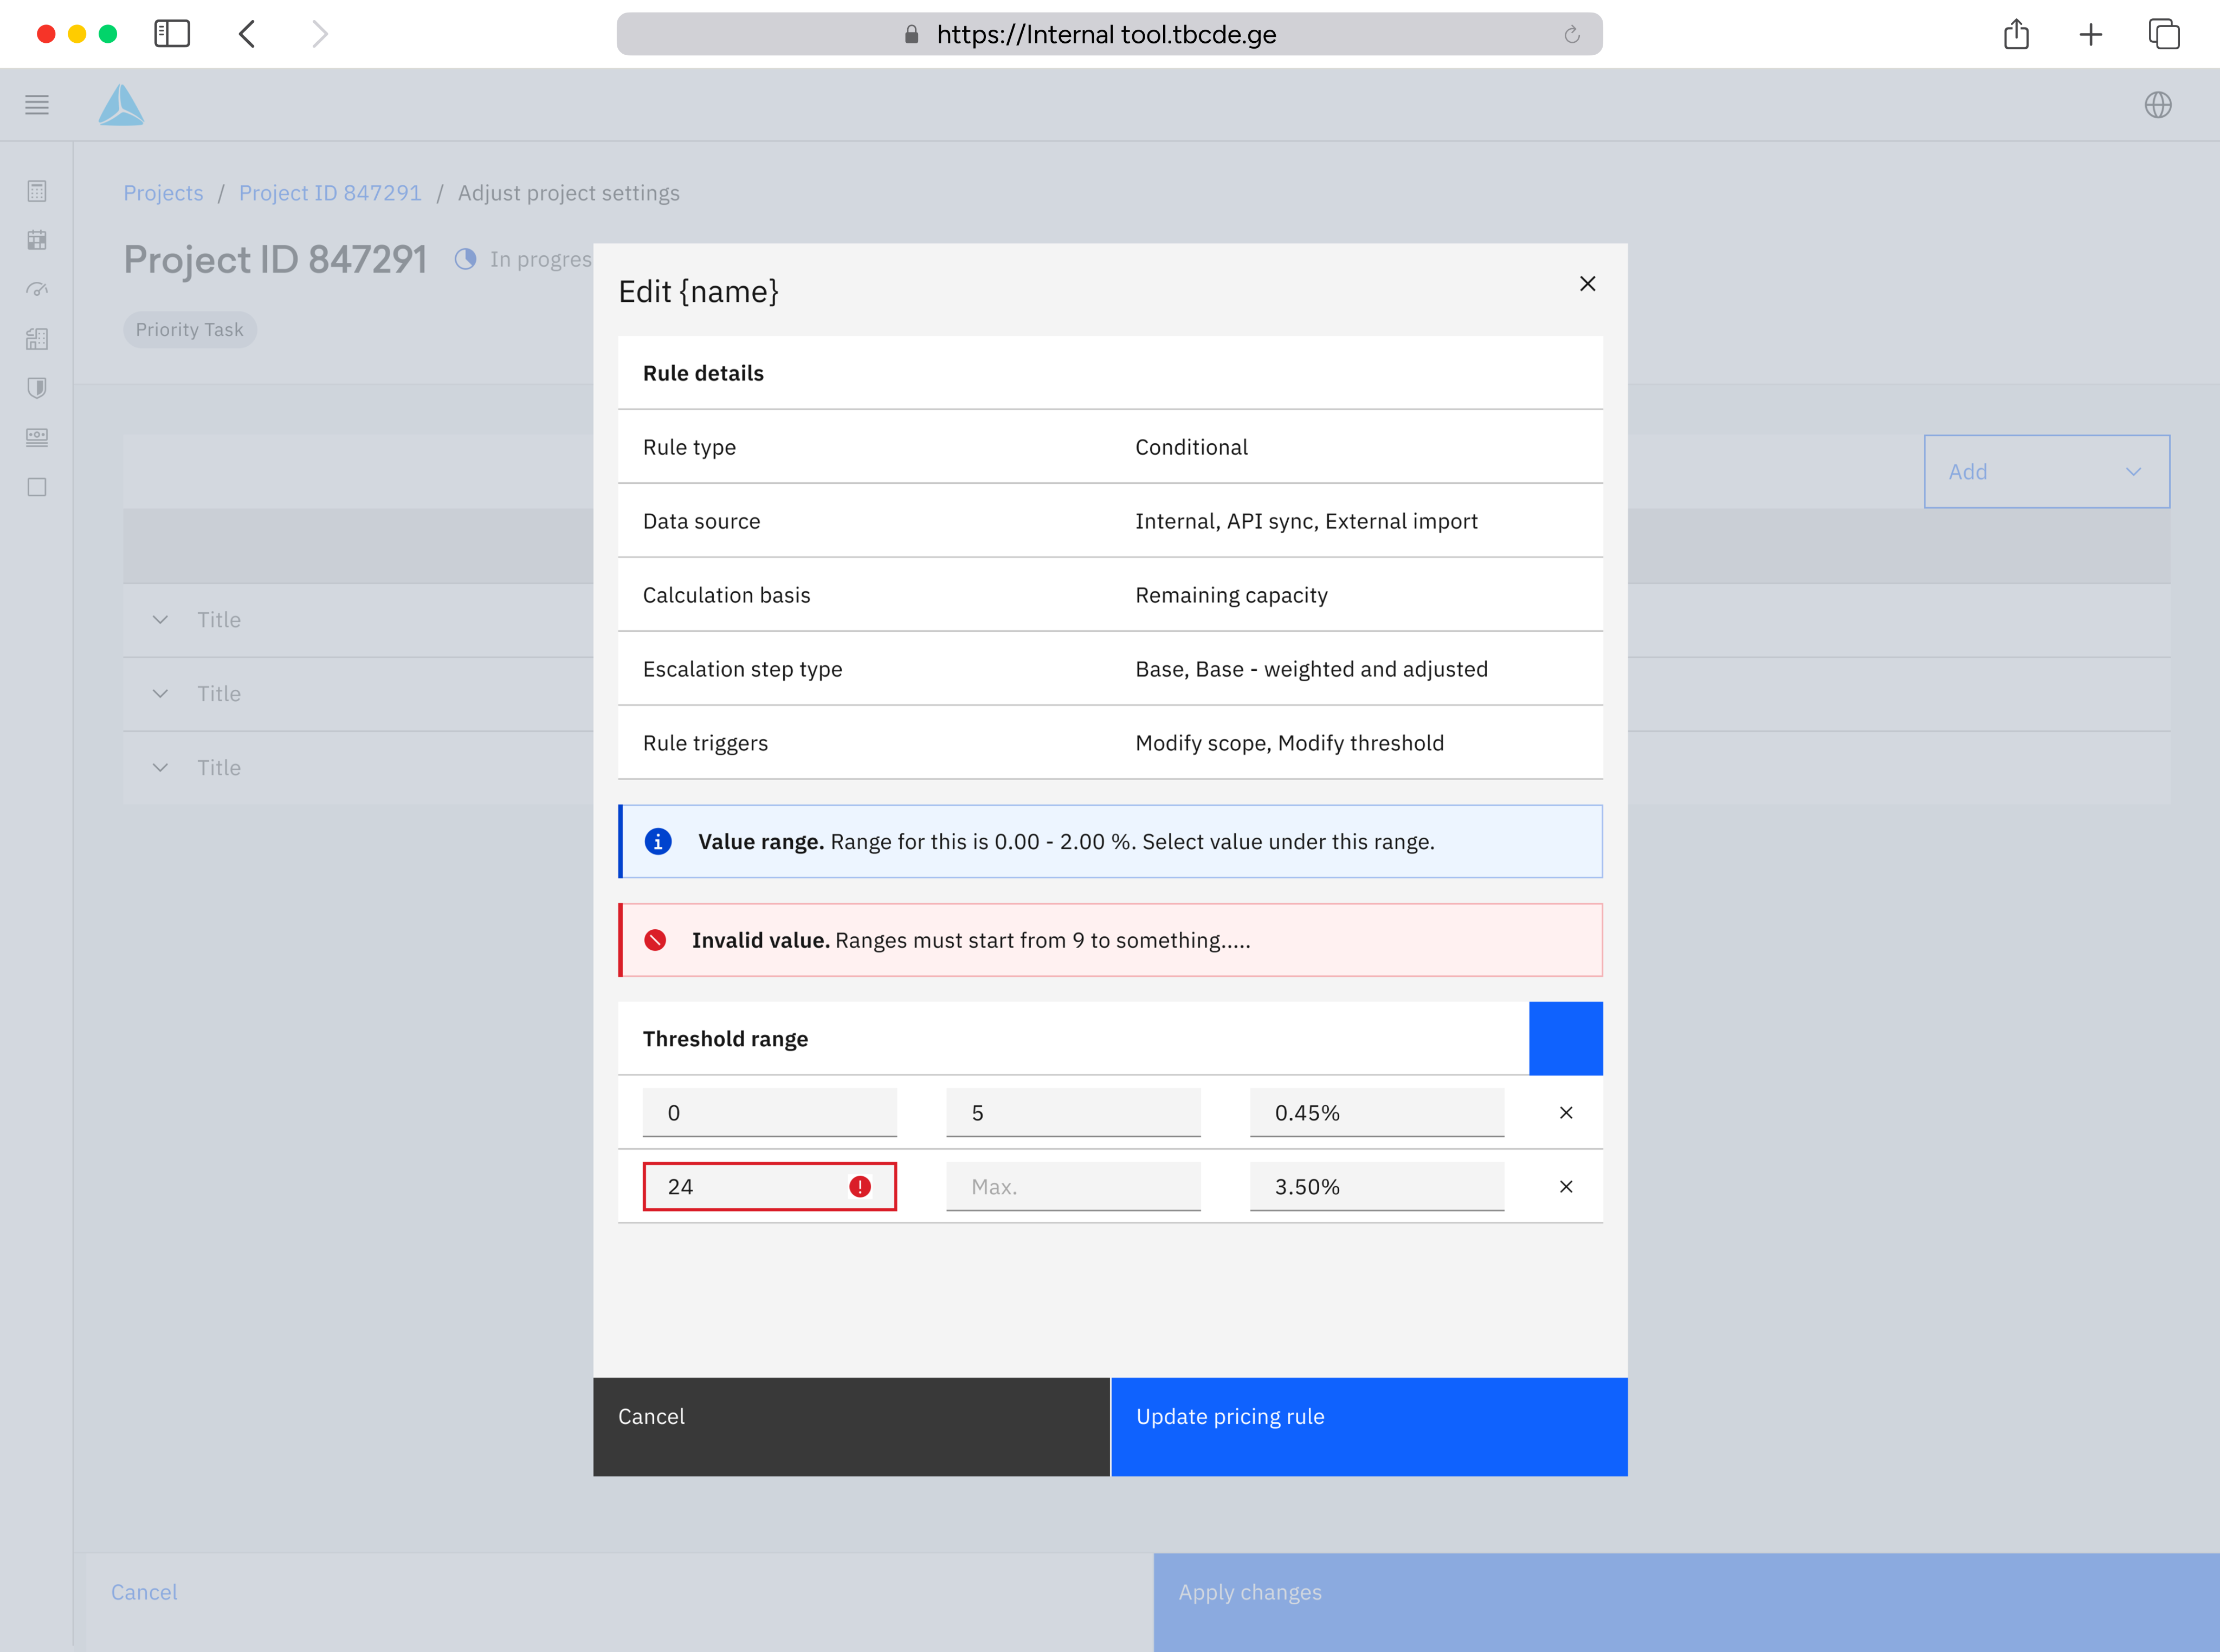Open the Projects breadcrumb link
This screenshot has height=1652, width=2220.
pyautogui.click(x=163, y=193)
